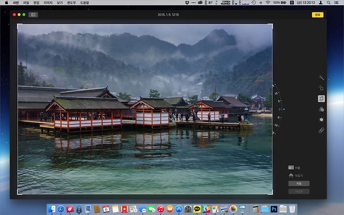344x215 pixels.
Task: Click the 자동 auto-straighten button
Action: coord(299,183)
